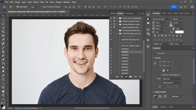The image size is (196, 110).
Task: Click the white text Color swatch
Action: coord(179,32)
